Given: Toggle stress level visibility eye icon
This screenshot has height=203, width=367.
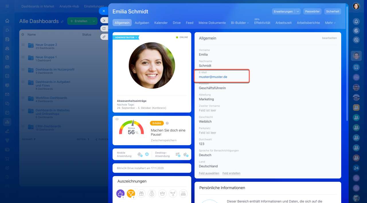Looking at the screenshot, I should click(117, 119).
